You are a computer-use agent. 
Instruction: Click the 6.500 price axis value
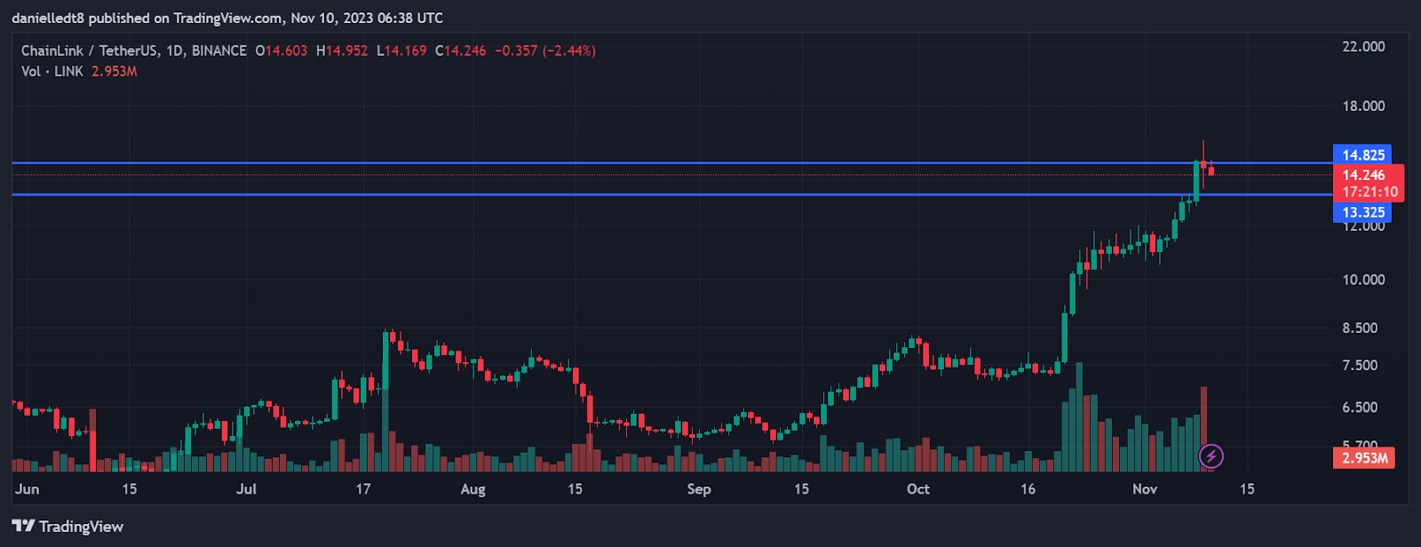pyautogui.click(x=1360, y=408)
